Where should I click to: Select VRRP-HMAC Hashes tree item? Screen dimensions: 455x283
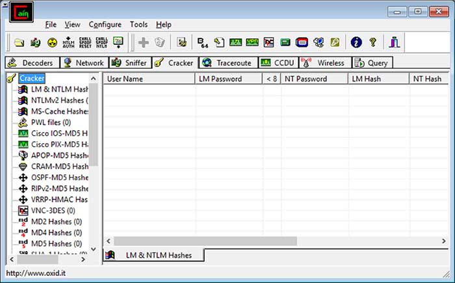pos(60,200)
